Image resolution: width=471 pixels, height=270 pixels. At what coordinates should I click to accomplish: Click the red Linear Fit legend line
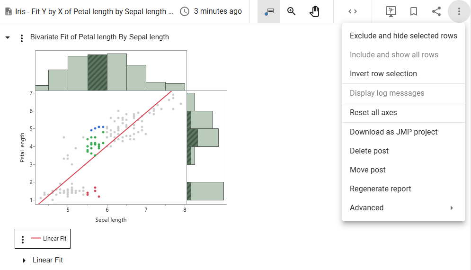click(x=36, y=239)
